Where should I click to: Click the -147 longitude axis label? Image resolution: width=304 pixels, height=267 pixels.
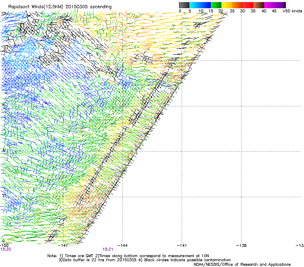tap(63, 246)
